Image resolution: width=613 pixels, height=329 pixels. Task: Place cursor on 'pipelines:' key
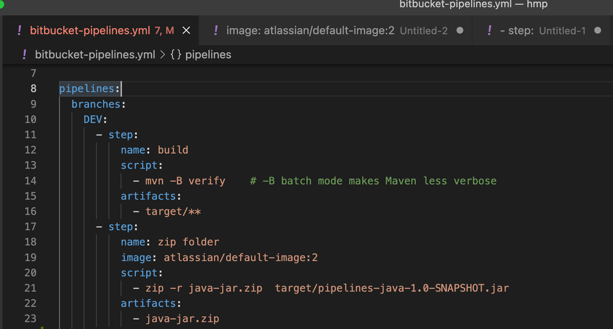click(90, 89)
